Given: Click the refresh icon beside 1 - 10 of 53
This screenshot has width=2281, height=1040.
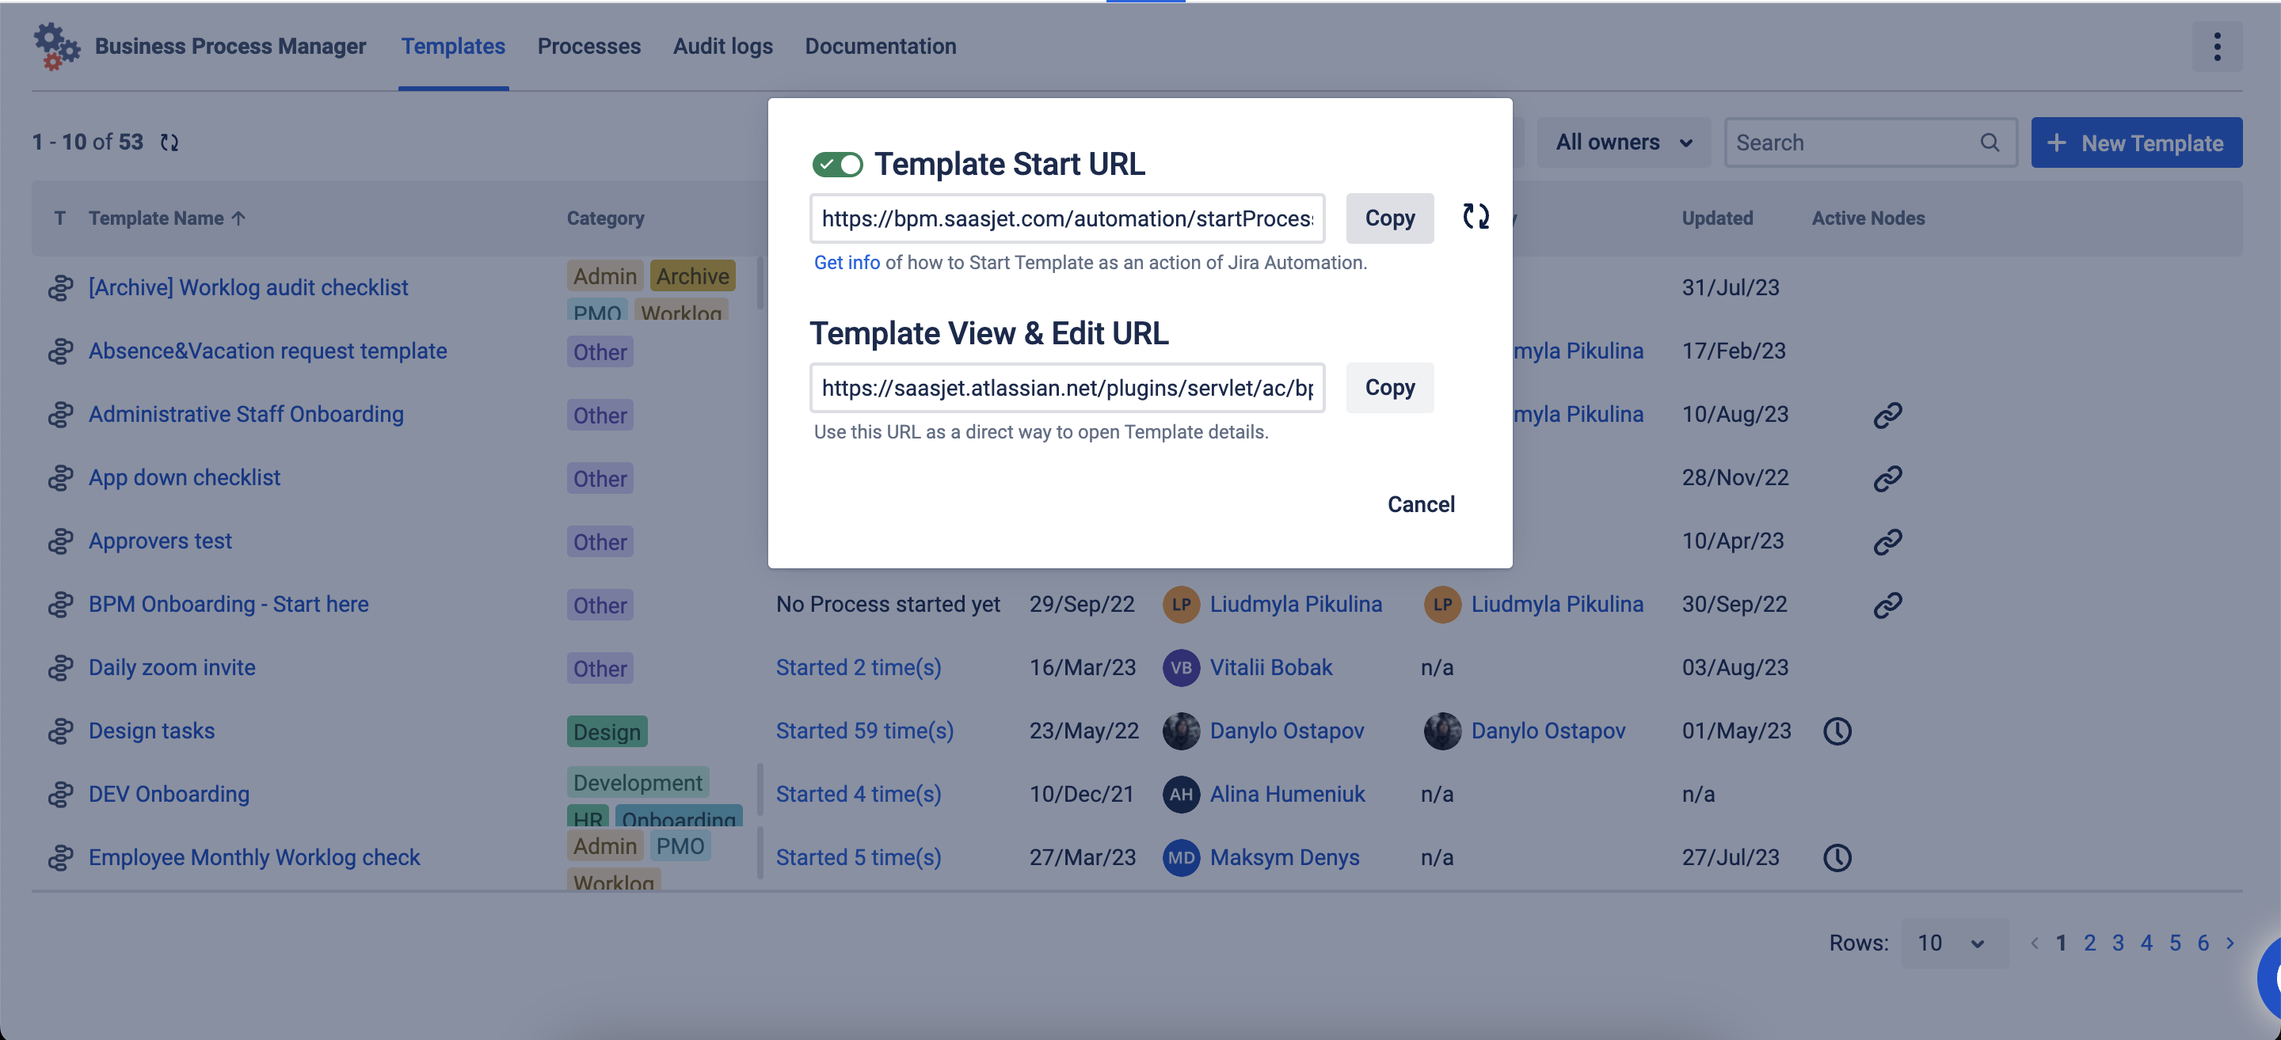Looking at the screenshot, I should tap(169, 142).
